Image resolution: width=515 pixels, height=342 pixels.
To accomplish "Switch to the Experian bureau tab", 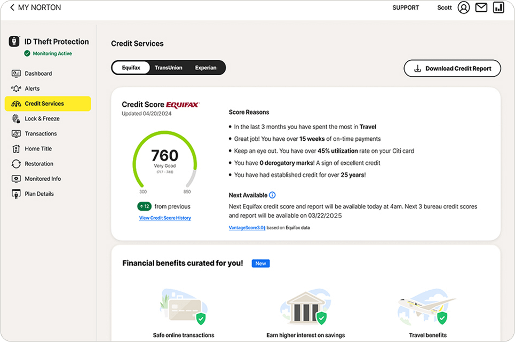I will click(x=206, y=68).
